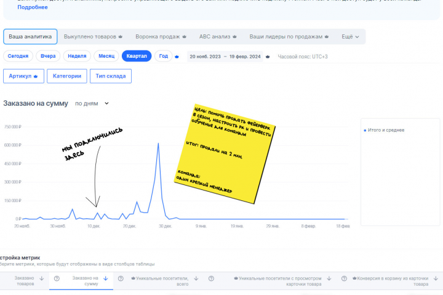The image size is (443, 295).
Task: Select the Ваша аналитика tab
Action: tap(30, 37)
